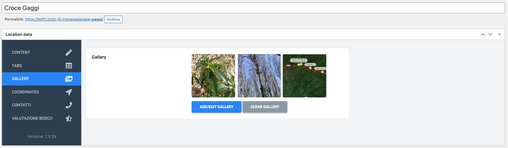Collapse the Location data panel triangle
508x148 pixels.
coord(499,34)
